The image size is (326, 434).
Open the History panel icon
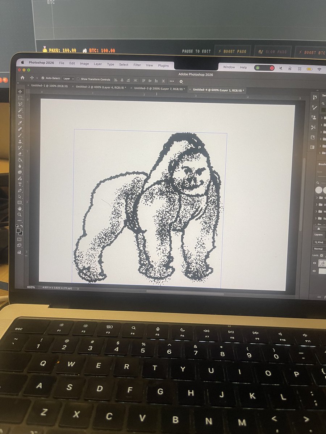(x=314, y=97)
